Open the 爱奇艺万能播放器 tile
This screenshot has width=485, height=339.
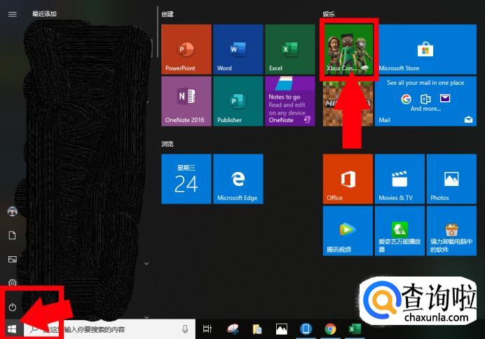pyautogui.click(x=399, y=231)
